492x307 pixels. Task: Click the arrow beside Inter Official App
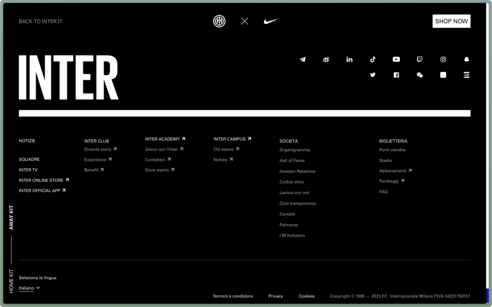(64, 190)
